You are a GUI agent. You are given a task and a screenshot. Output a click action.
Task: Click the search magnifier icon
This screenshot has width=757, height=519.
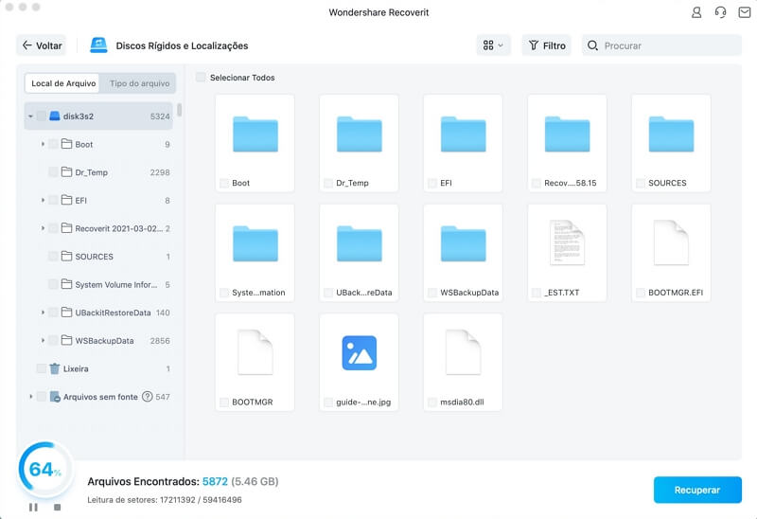pos(592,45)
